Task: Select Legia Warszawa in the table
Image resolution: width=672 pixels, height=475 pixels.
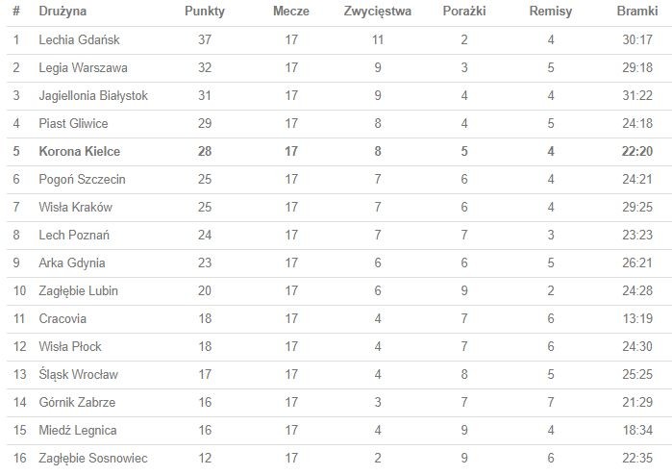Action: tap(83, 68)
